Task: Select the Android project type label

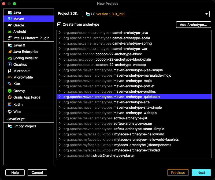Action: point(20,32)
